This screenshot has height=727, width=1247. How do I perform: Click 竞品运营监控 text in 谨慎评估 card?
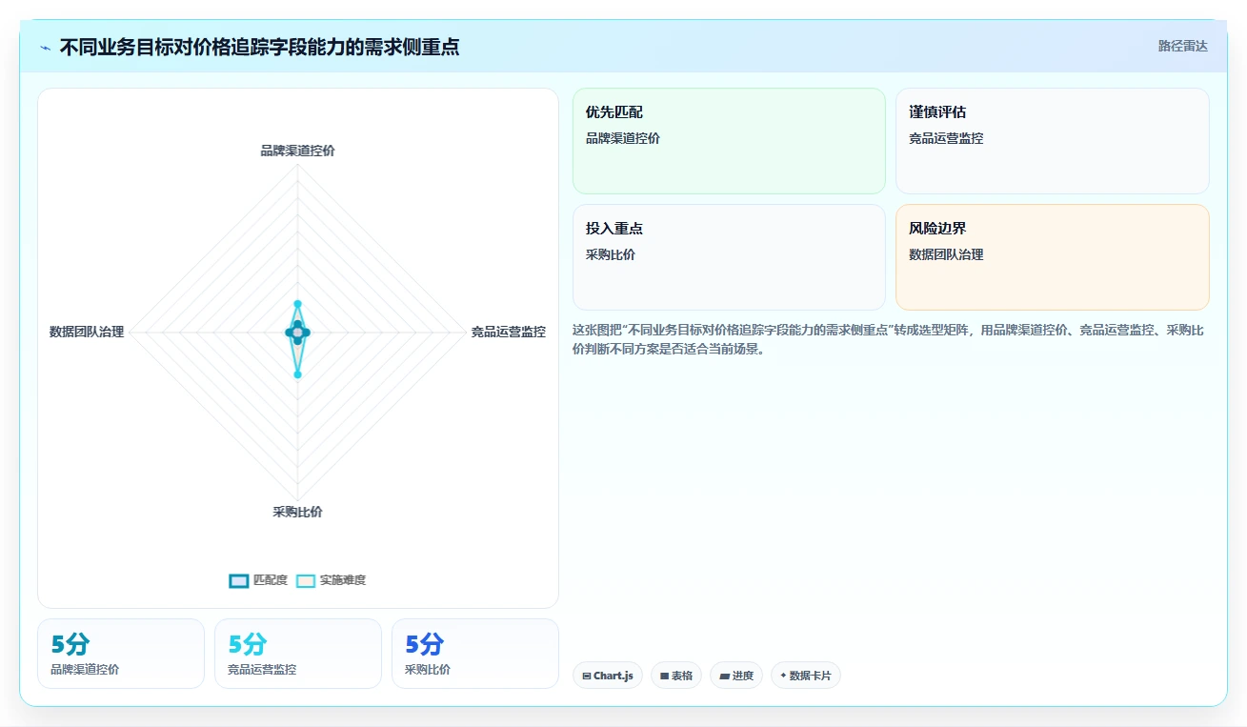coord(946,138)
